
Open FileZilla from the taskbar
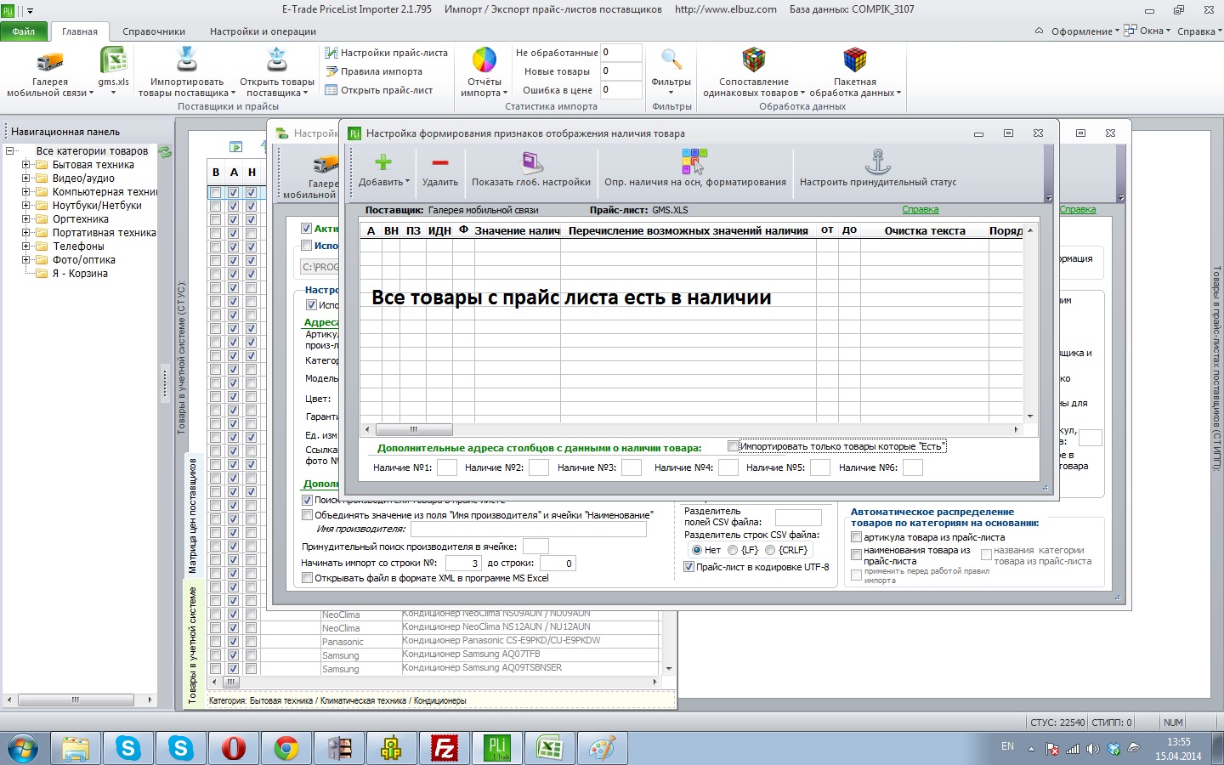point(445,749)
